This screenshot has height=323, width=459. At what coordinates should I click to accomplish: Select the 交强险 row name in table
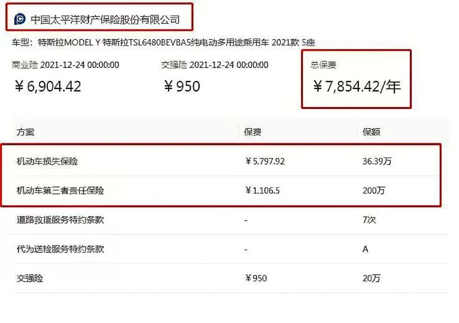(x=30, y=278)
